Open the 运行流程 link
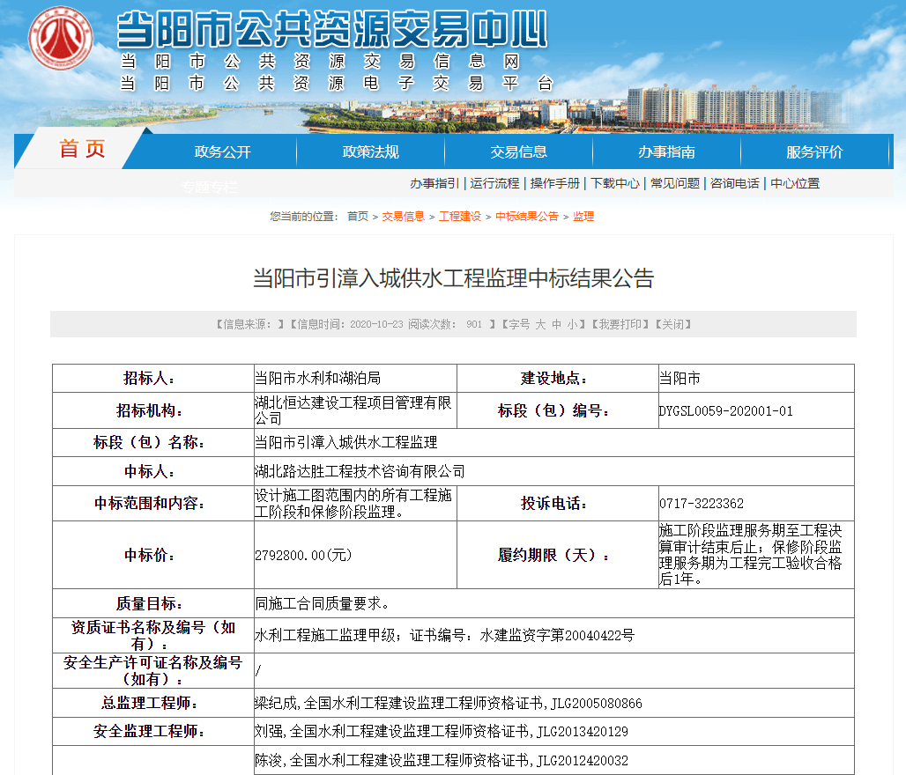Image resolution: width=906 pixels, height=775 pixels. (494, 183)
